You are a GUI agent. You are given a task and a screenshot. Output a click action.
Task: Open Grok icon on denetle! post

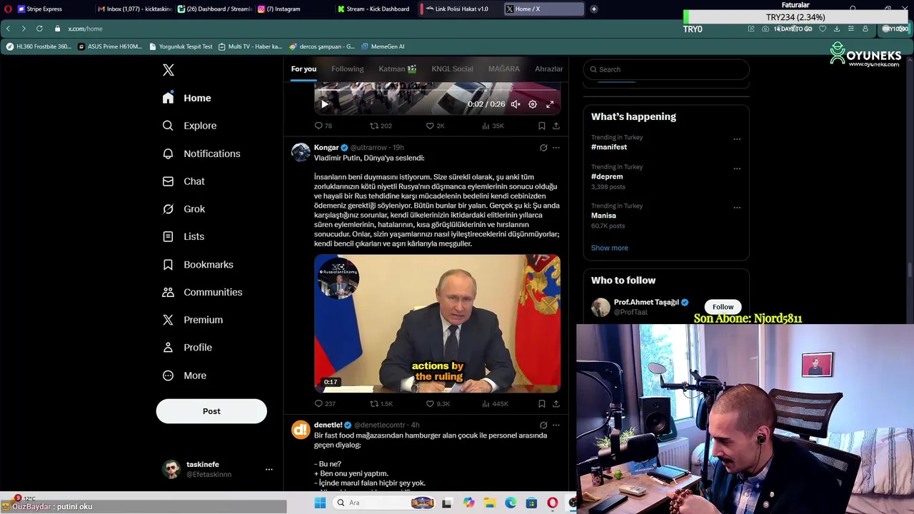click(x=543, y=425)
